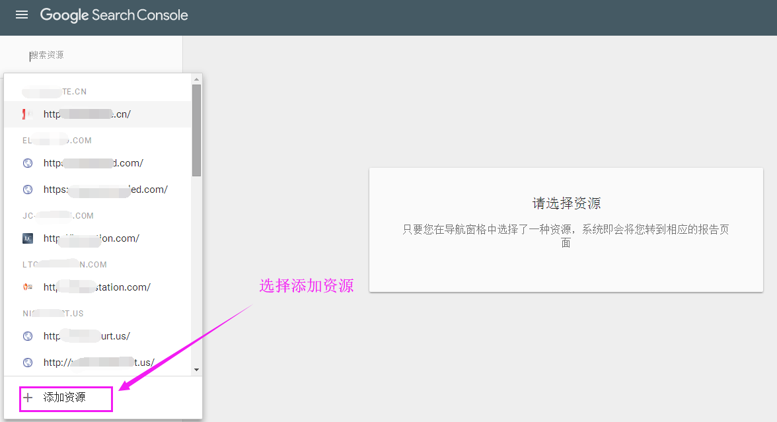
Task: Click the group header ending in .COM under .cn/
Action: click(57, 141)
